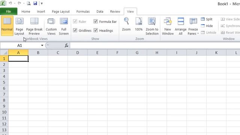
Task: Select column D header
Action: point(78,52)
